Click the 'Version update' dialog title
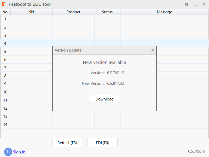 point(68,50)
